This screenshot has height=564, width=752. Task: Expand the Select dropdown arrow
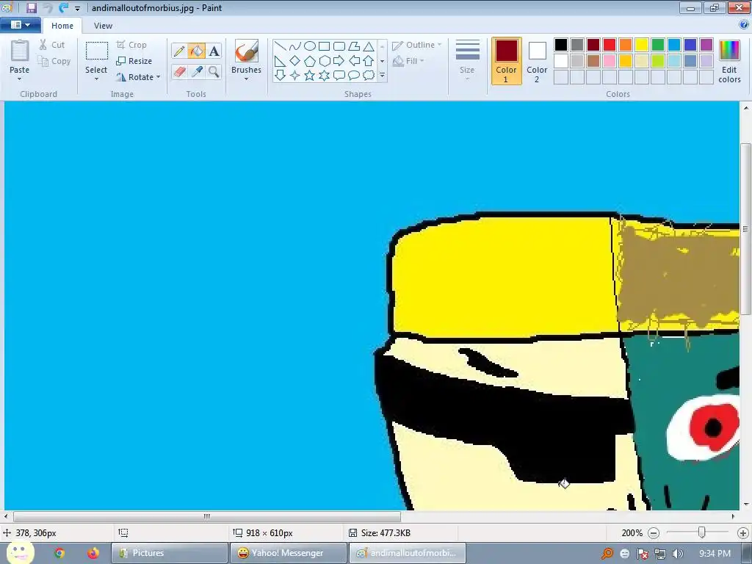point(96,79)
